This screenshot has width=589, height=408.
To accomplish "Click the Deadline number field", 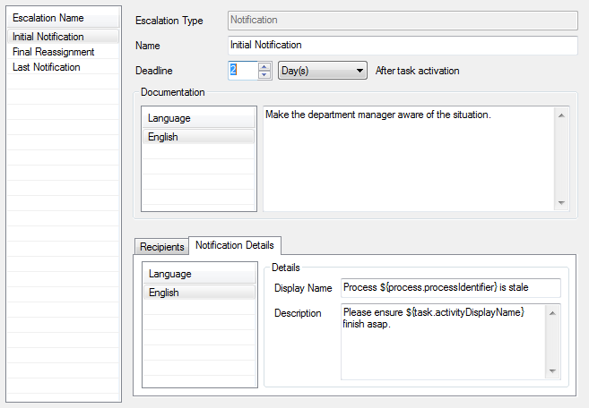I will tap(242, 70).
